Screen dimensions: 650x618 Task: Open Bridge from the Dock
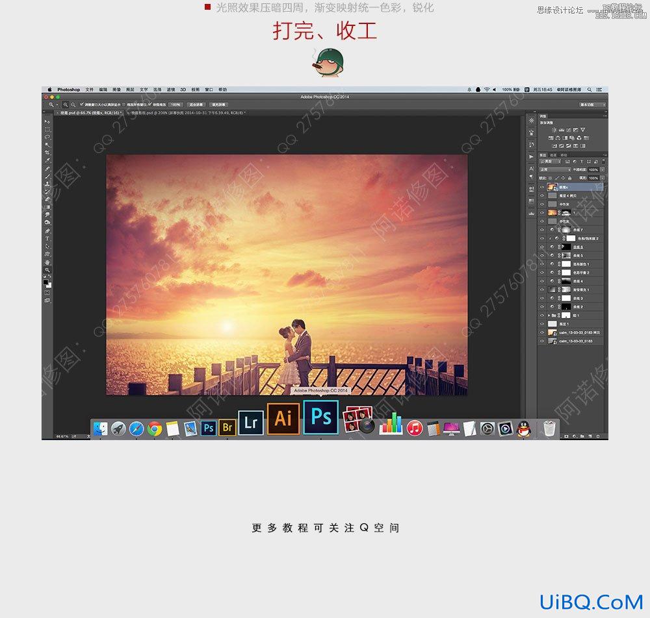tap(227, 427)
